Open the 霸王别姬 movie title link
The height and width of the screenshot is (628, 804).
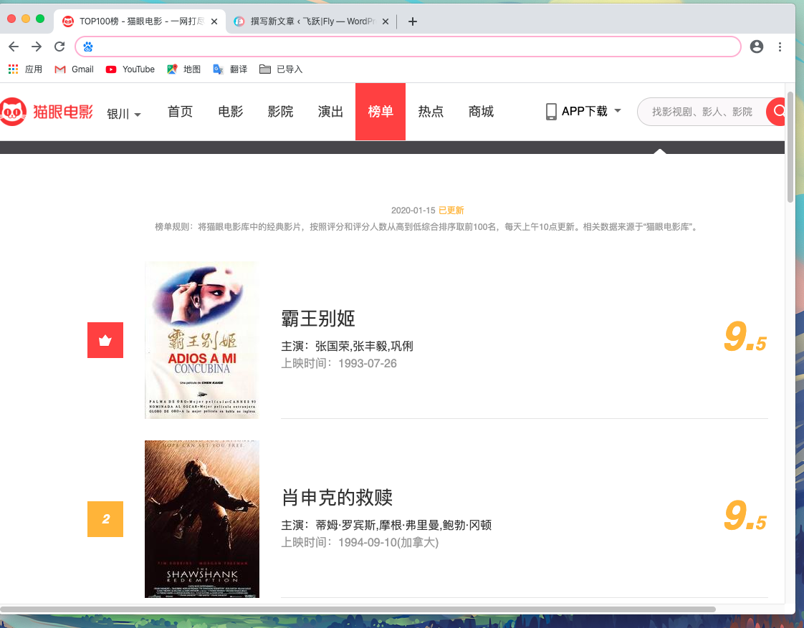(318, 318)
